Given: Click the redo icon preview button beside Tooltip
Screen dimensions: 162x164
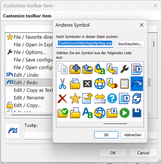Looking at the screenshot, I should pos(13,131).
